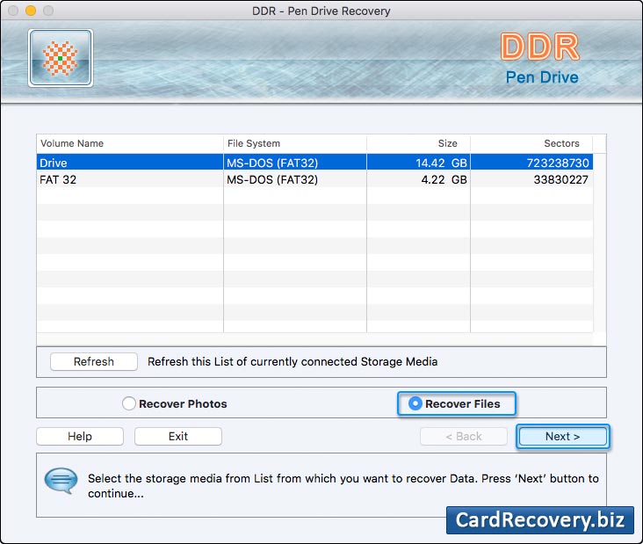Click the < Back button
The image size is (643, 544).
click(464, 436)
